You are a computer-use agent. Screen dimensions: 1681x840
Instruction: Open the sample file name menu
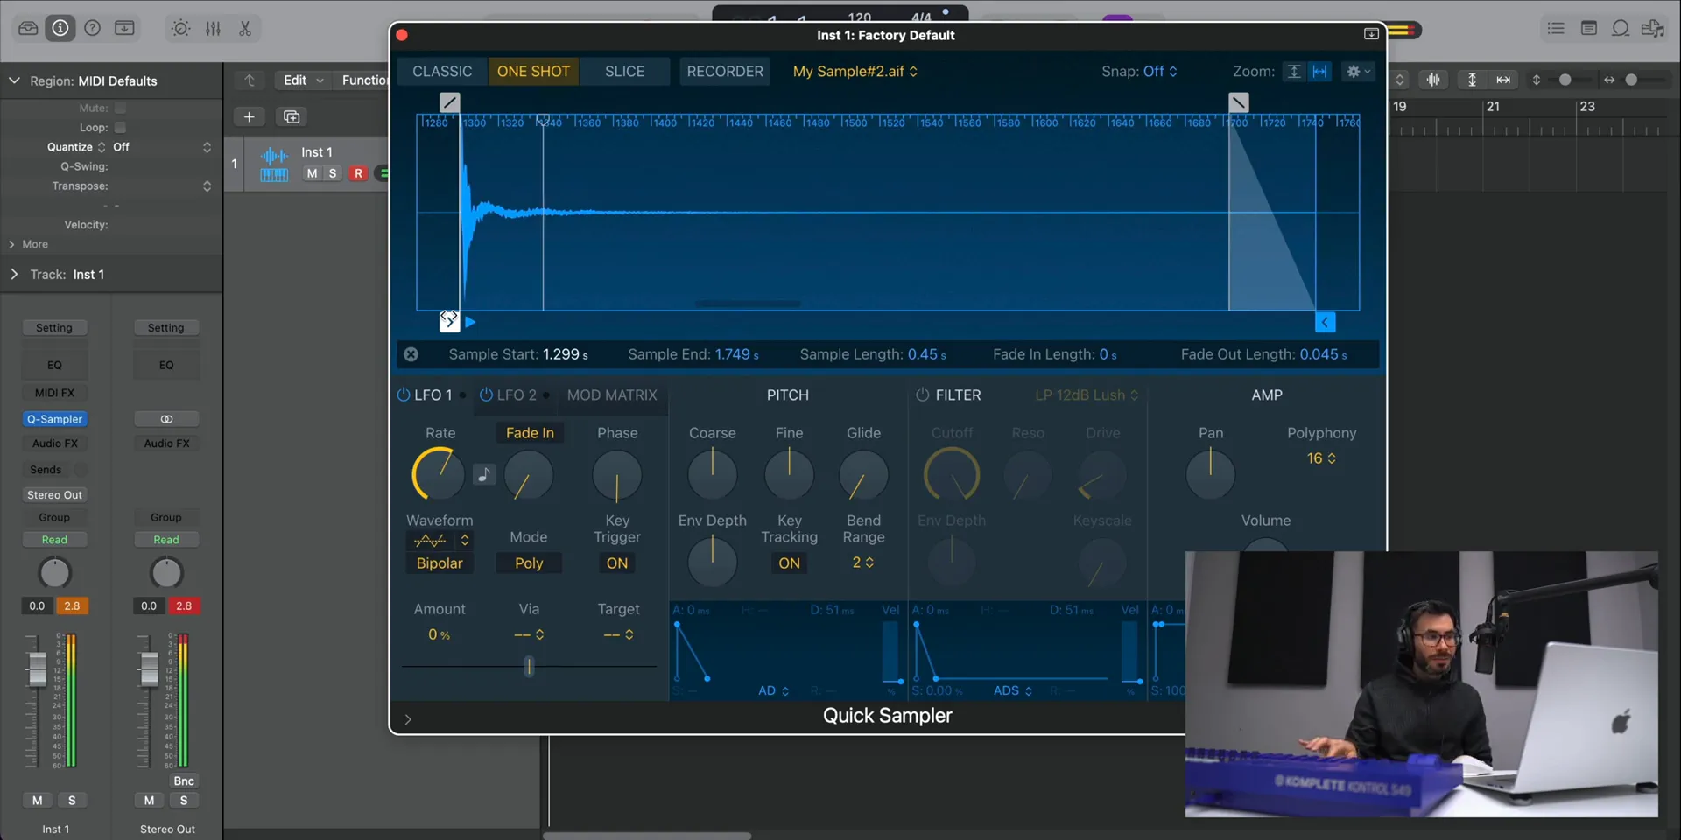855,72
